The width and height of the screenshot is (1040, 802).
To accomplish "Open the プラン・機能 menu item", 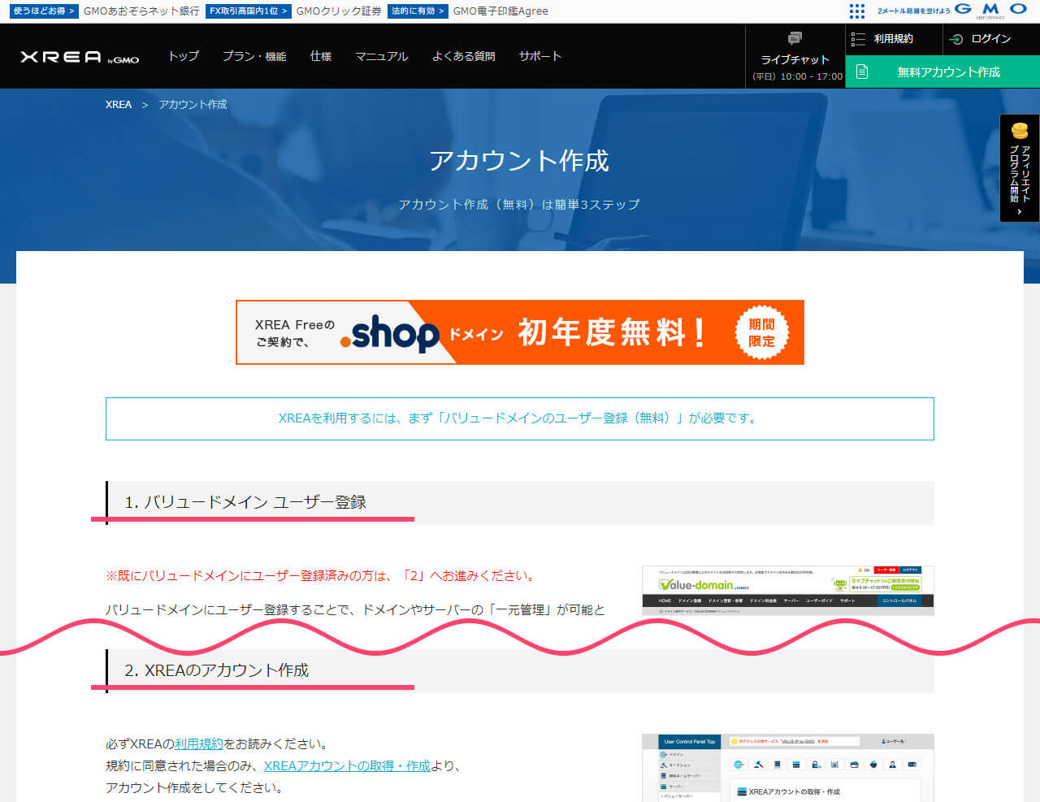I will point(254,56).
